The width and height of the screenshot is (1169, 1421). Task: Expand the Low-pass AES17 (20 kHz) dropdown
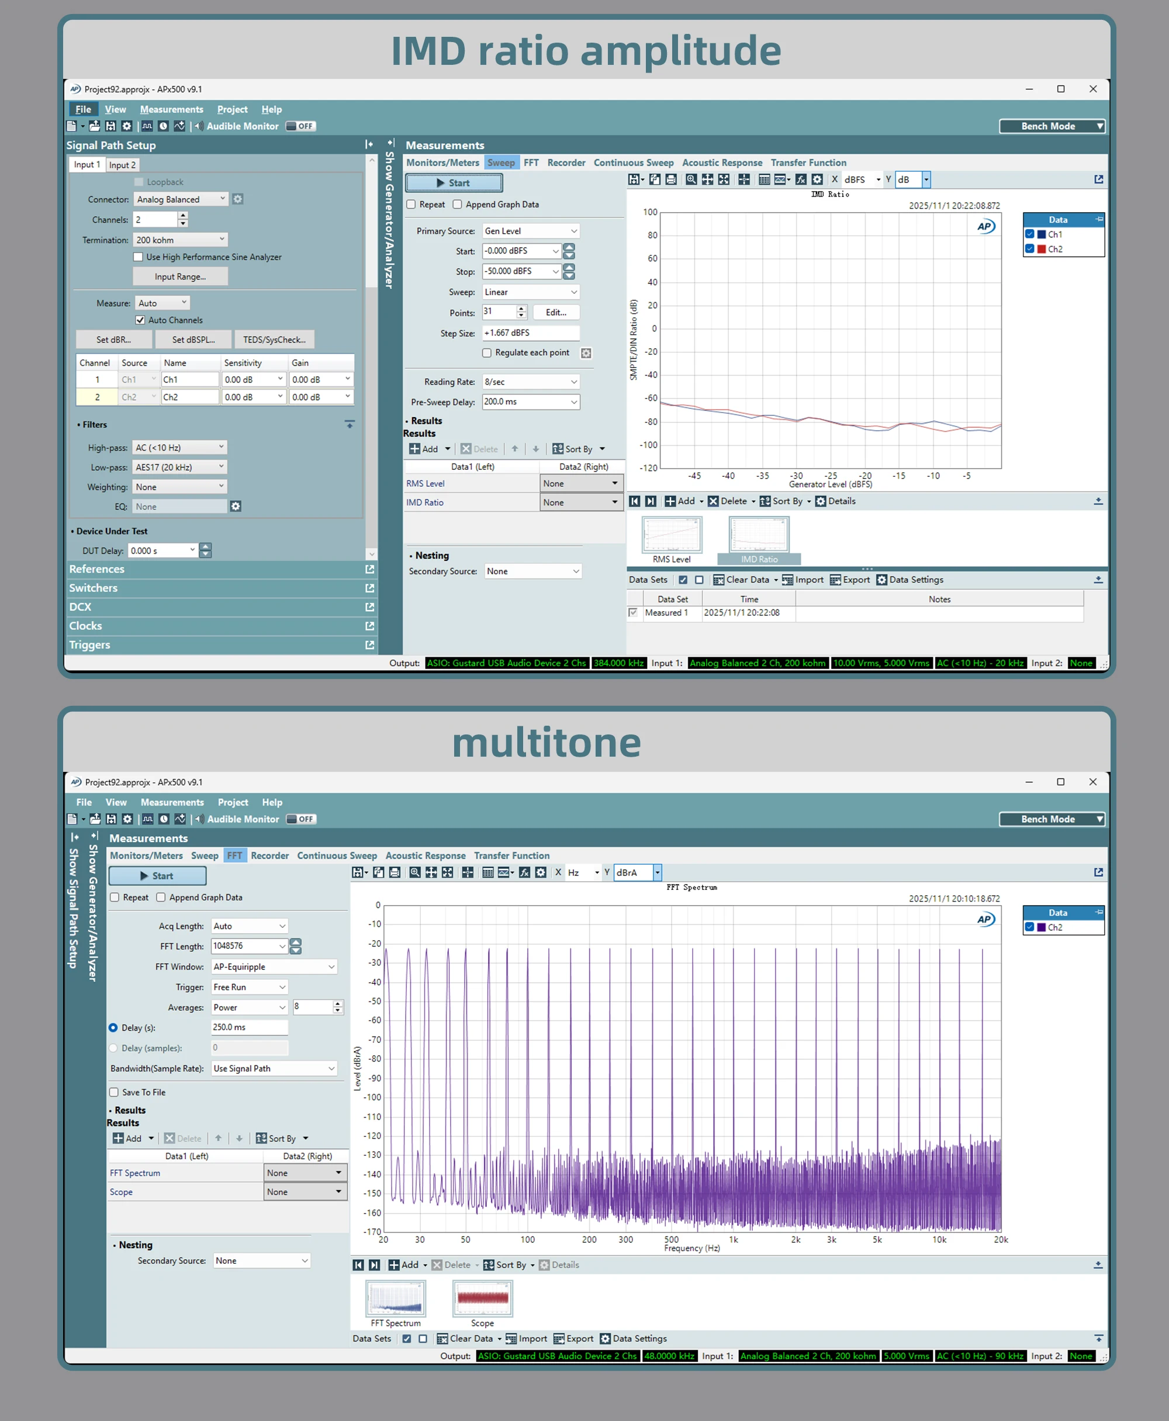pos(179,467)
